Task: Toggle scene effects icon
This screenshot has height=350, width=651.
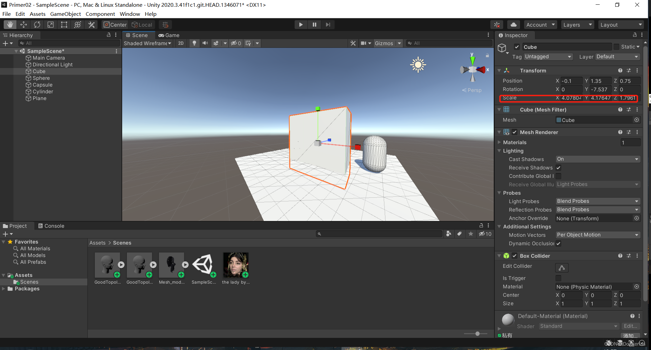Action: click(216, 43)
